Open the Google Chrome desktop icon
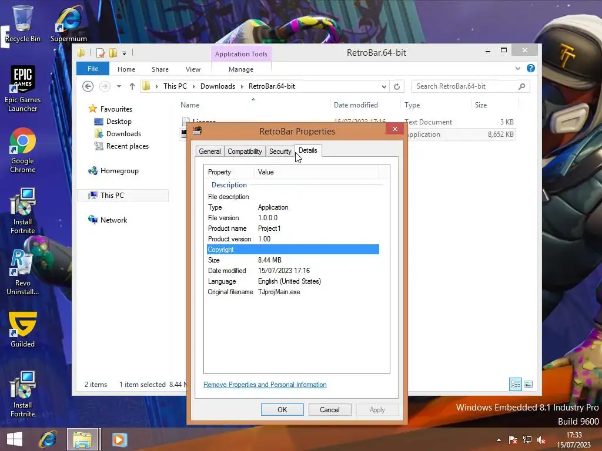This screenshot has height=451, width=602. click(22, 150)
